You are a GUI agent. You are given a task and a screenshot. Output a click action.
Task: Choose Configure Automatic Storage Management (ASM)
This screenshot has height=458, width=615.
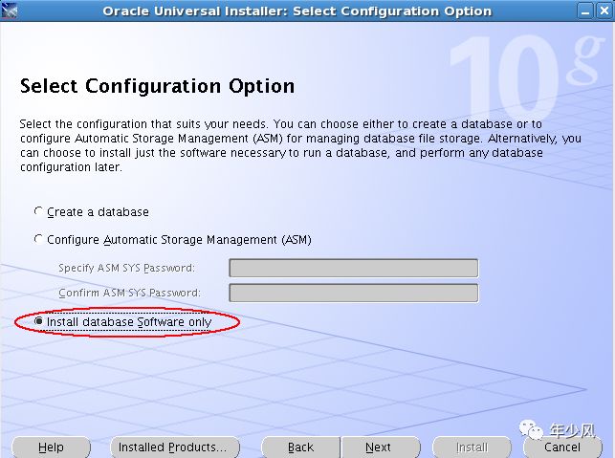[38, 239]
